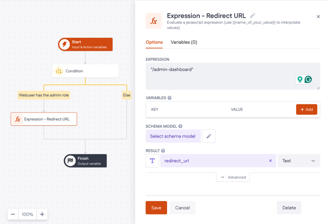Screen dimensions: 329x224
Task: Expand the Advanced section
Action: [x=233, y=177]
